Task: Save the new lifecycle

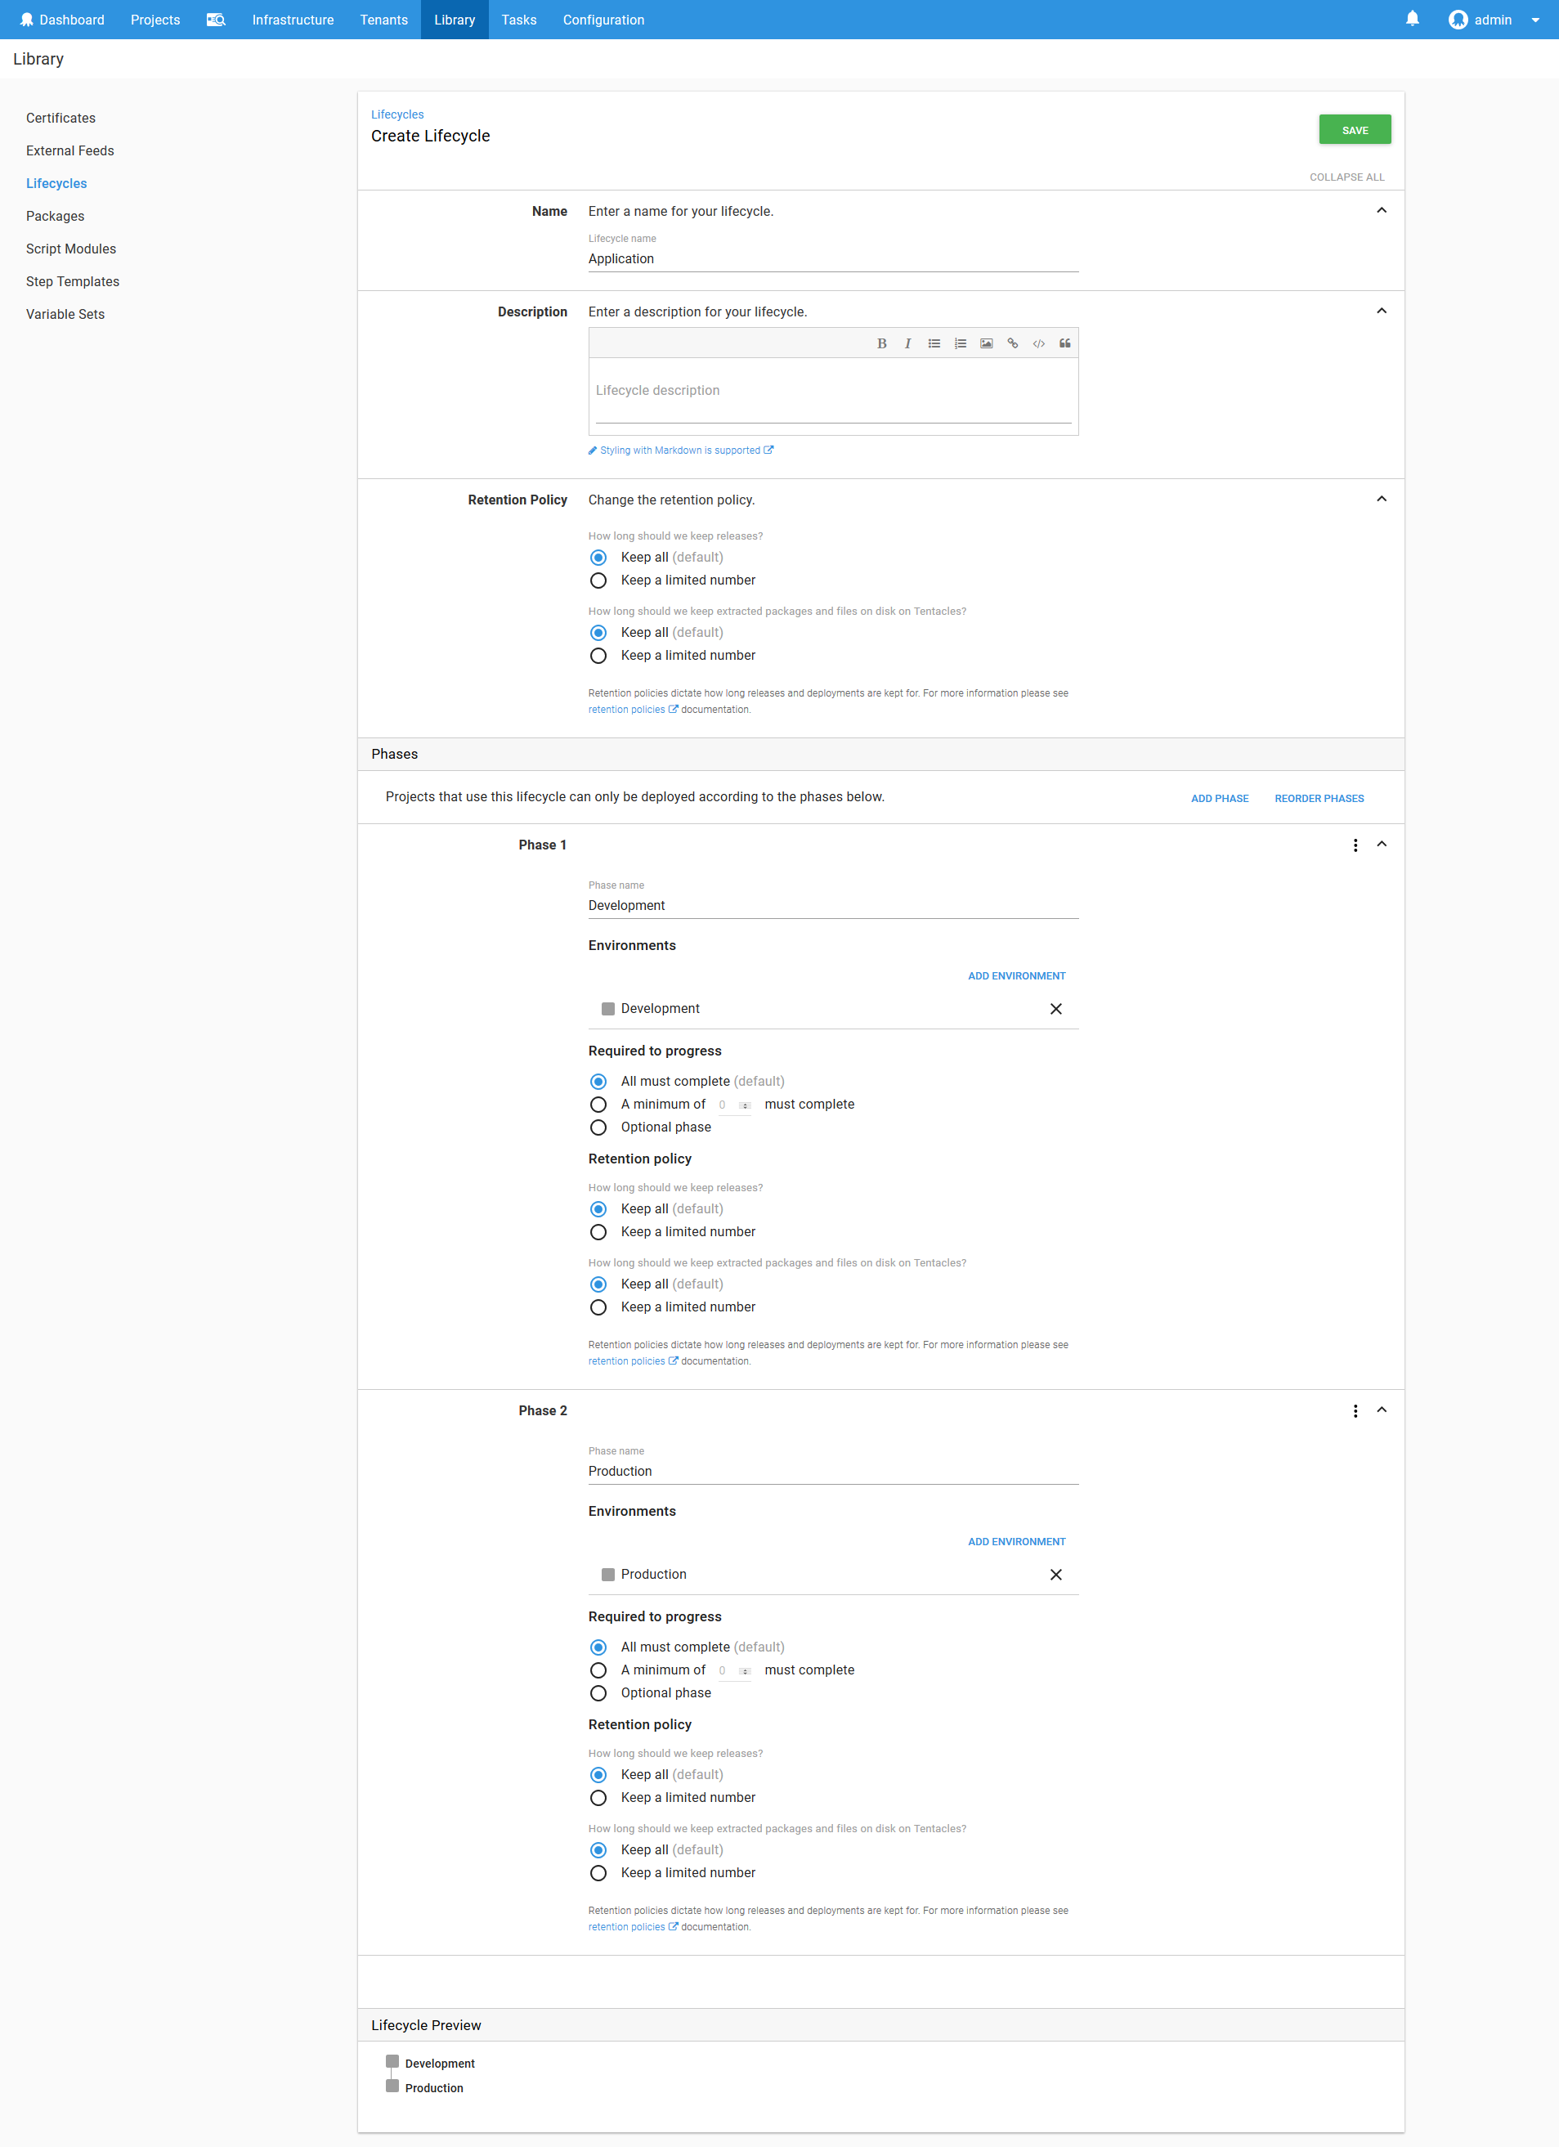Action: tap(1354, 128)
